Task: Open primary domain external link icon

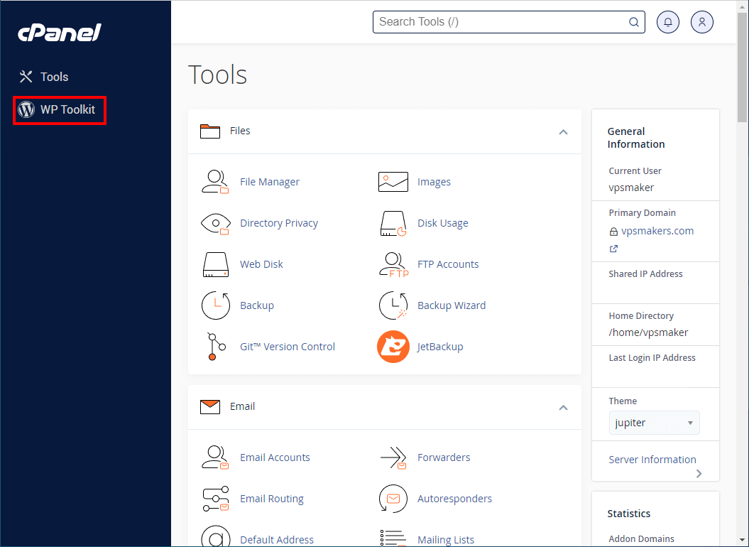Action: (613, 249)
